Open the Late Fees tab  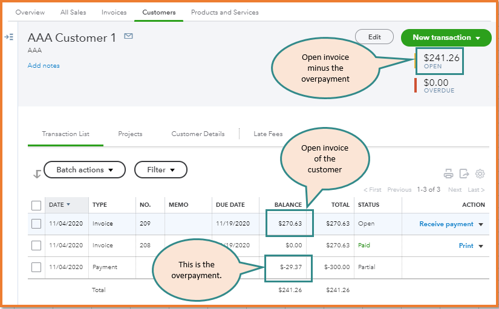(268, 134)
